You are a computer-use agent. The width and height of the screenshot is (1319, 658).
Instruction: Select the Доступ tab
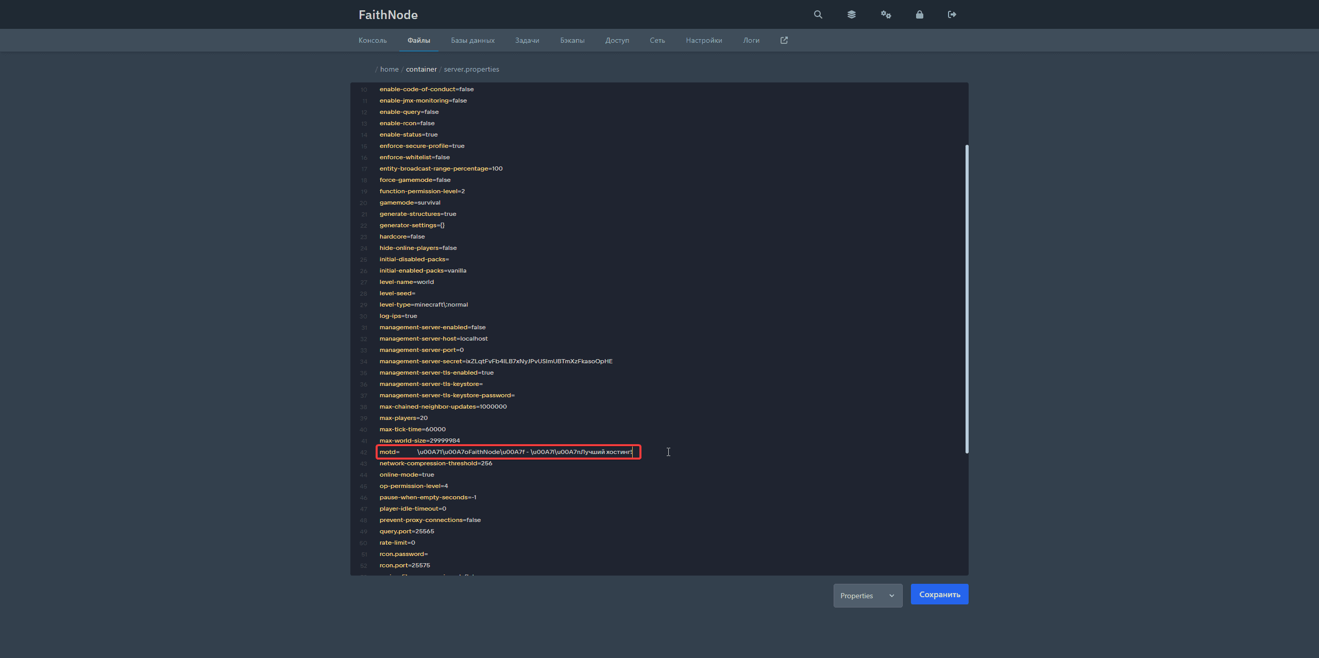[617, 40]
